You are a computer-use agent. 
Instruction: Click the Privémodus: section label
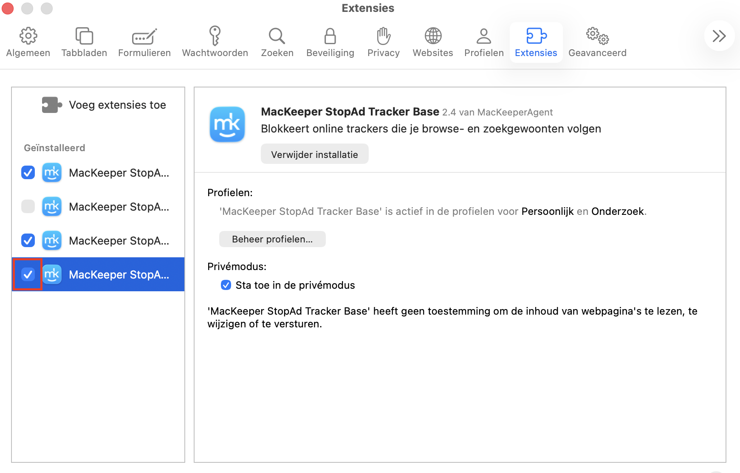point(237,267)
